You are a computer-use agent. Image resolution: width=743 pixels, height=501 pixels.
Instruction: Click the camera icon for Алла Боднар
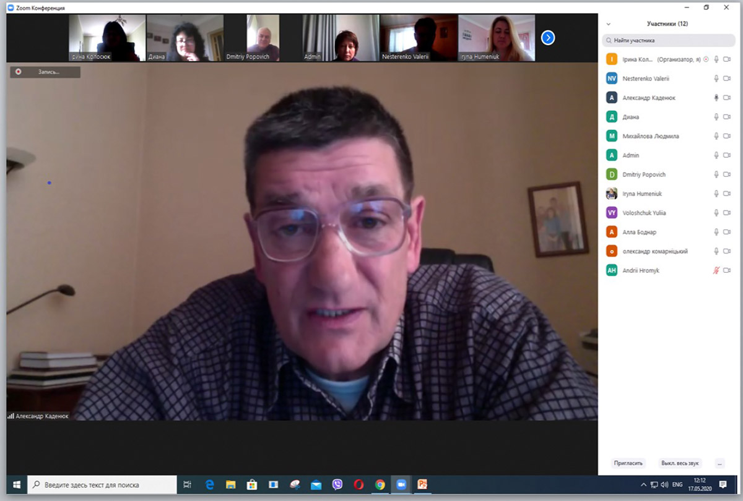click(x=727, y=232)
